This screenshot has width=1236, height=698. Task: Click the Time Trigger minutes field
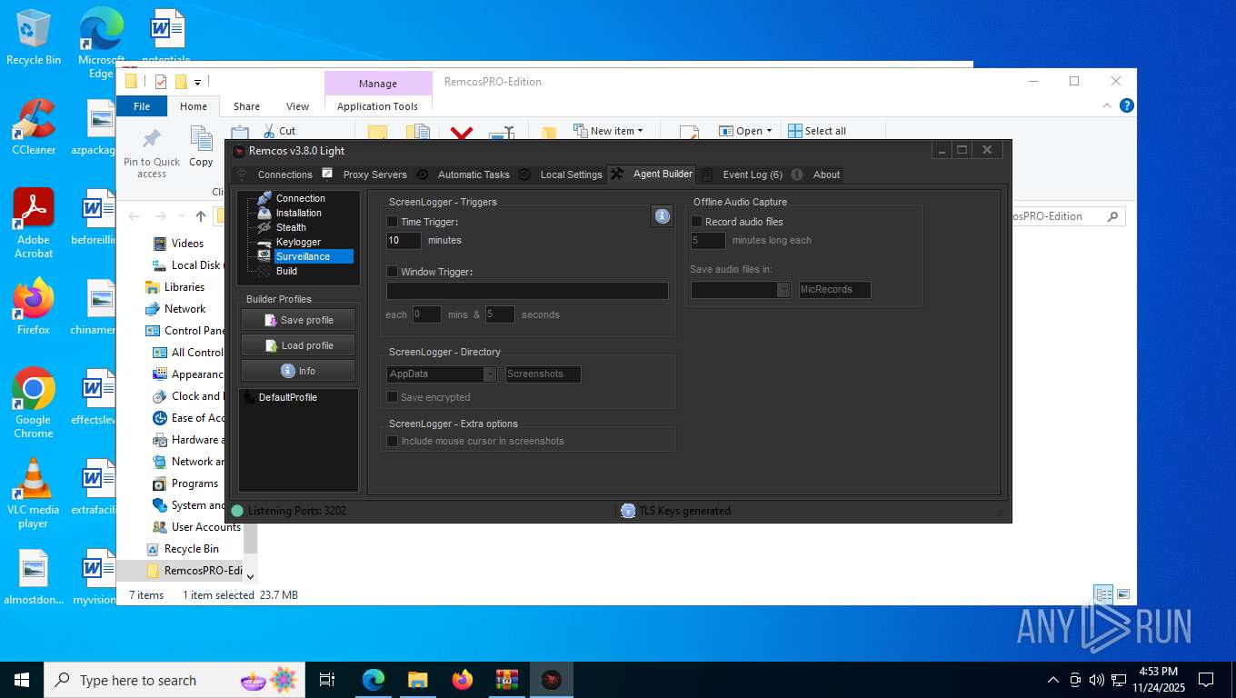[404, 241]
